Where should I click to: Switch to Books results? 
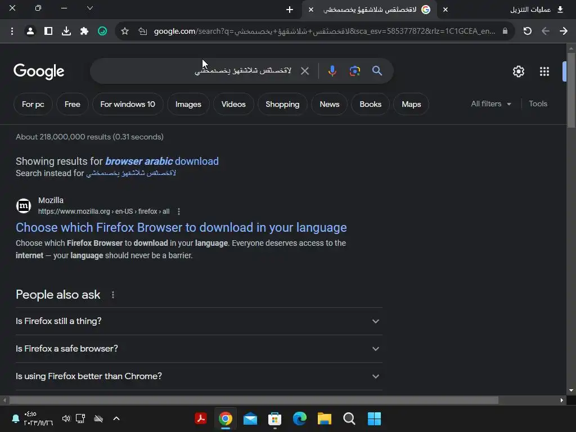click(370, 104)
